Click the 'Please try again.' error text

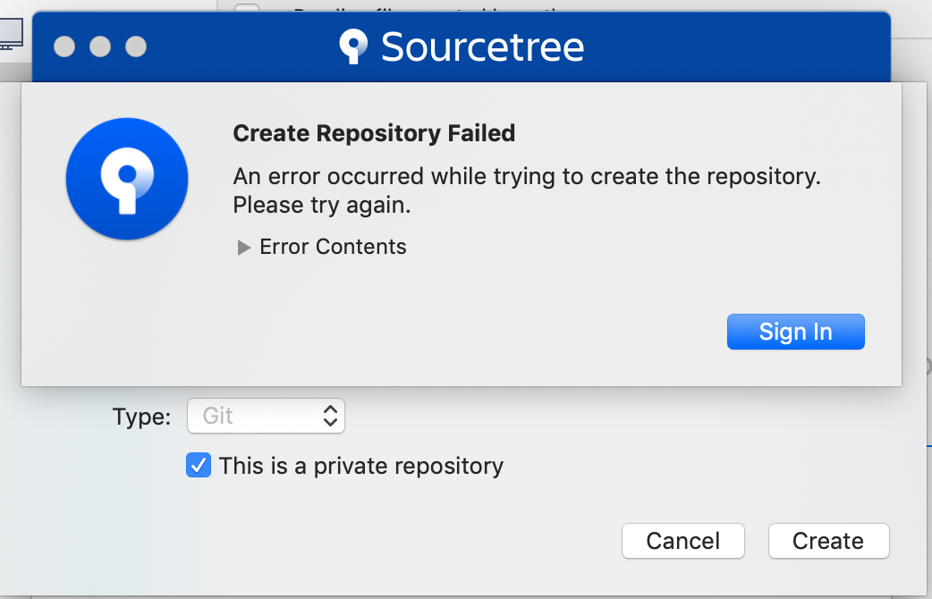point(322,205)
